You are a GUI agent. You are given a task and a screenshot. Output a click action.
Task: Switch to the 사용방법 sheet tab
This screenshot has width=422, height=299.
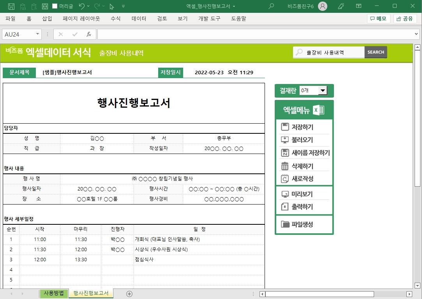click(x=54, y=293)
